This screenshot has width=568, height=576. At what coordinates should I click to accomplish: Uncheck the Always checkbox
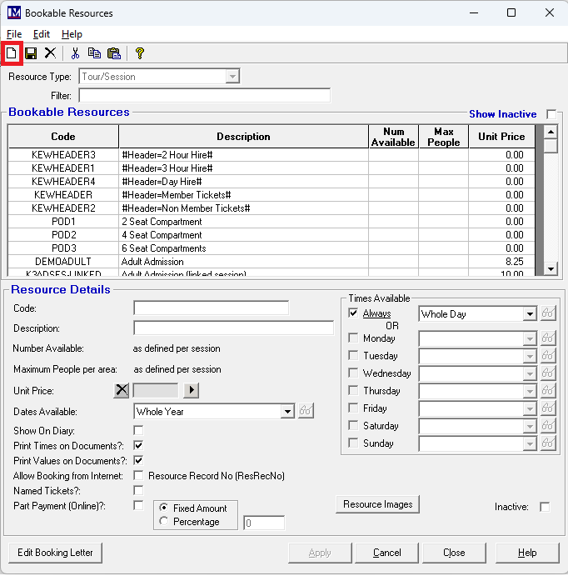(x=353, y=313)
